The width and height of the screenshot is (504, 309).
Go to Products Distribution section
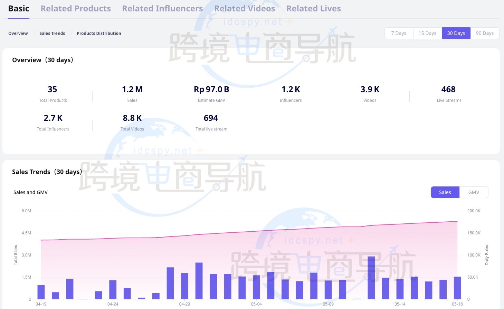pyautogui.click(x=99, y=33)
